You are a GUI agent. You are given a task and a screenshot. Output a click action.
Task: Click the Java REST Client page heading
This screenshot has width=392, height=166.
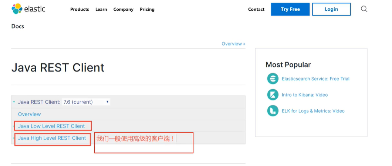tap(58, 67)
